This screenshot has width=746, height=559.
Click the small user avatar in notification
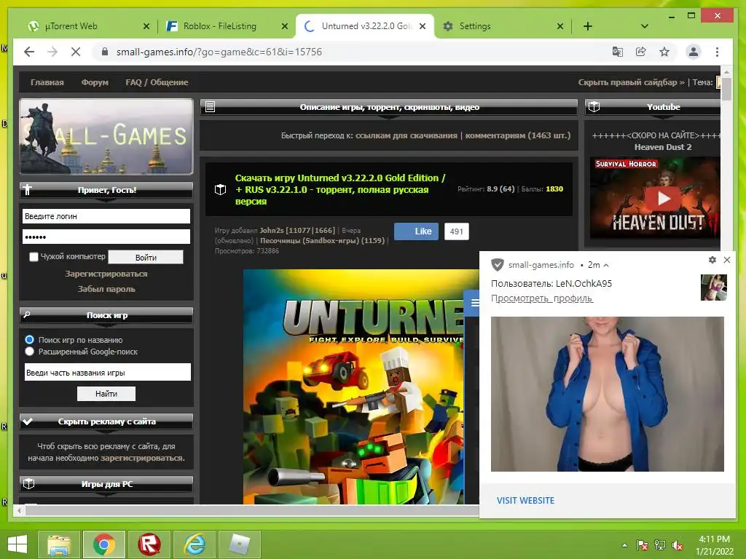(714, 287)
